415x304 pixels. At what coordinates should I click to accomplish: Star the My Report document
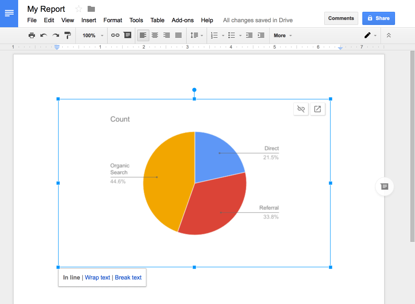click(79, 9)
